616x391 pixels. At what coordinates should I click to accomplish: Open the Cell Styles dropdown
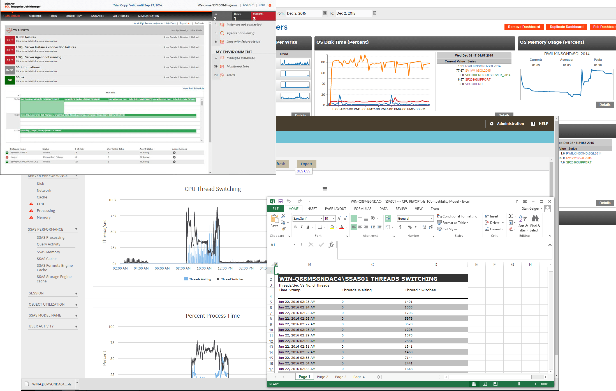tap(448, 229)
